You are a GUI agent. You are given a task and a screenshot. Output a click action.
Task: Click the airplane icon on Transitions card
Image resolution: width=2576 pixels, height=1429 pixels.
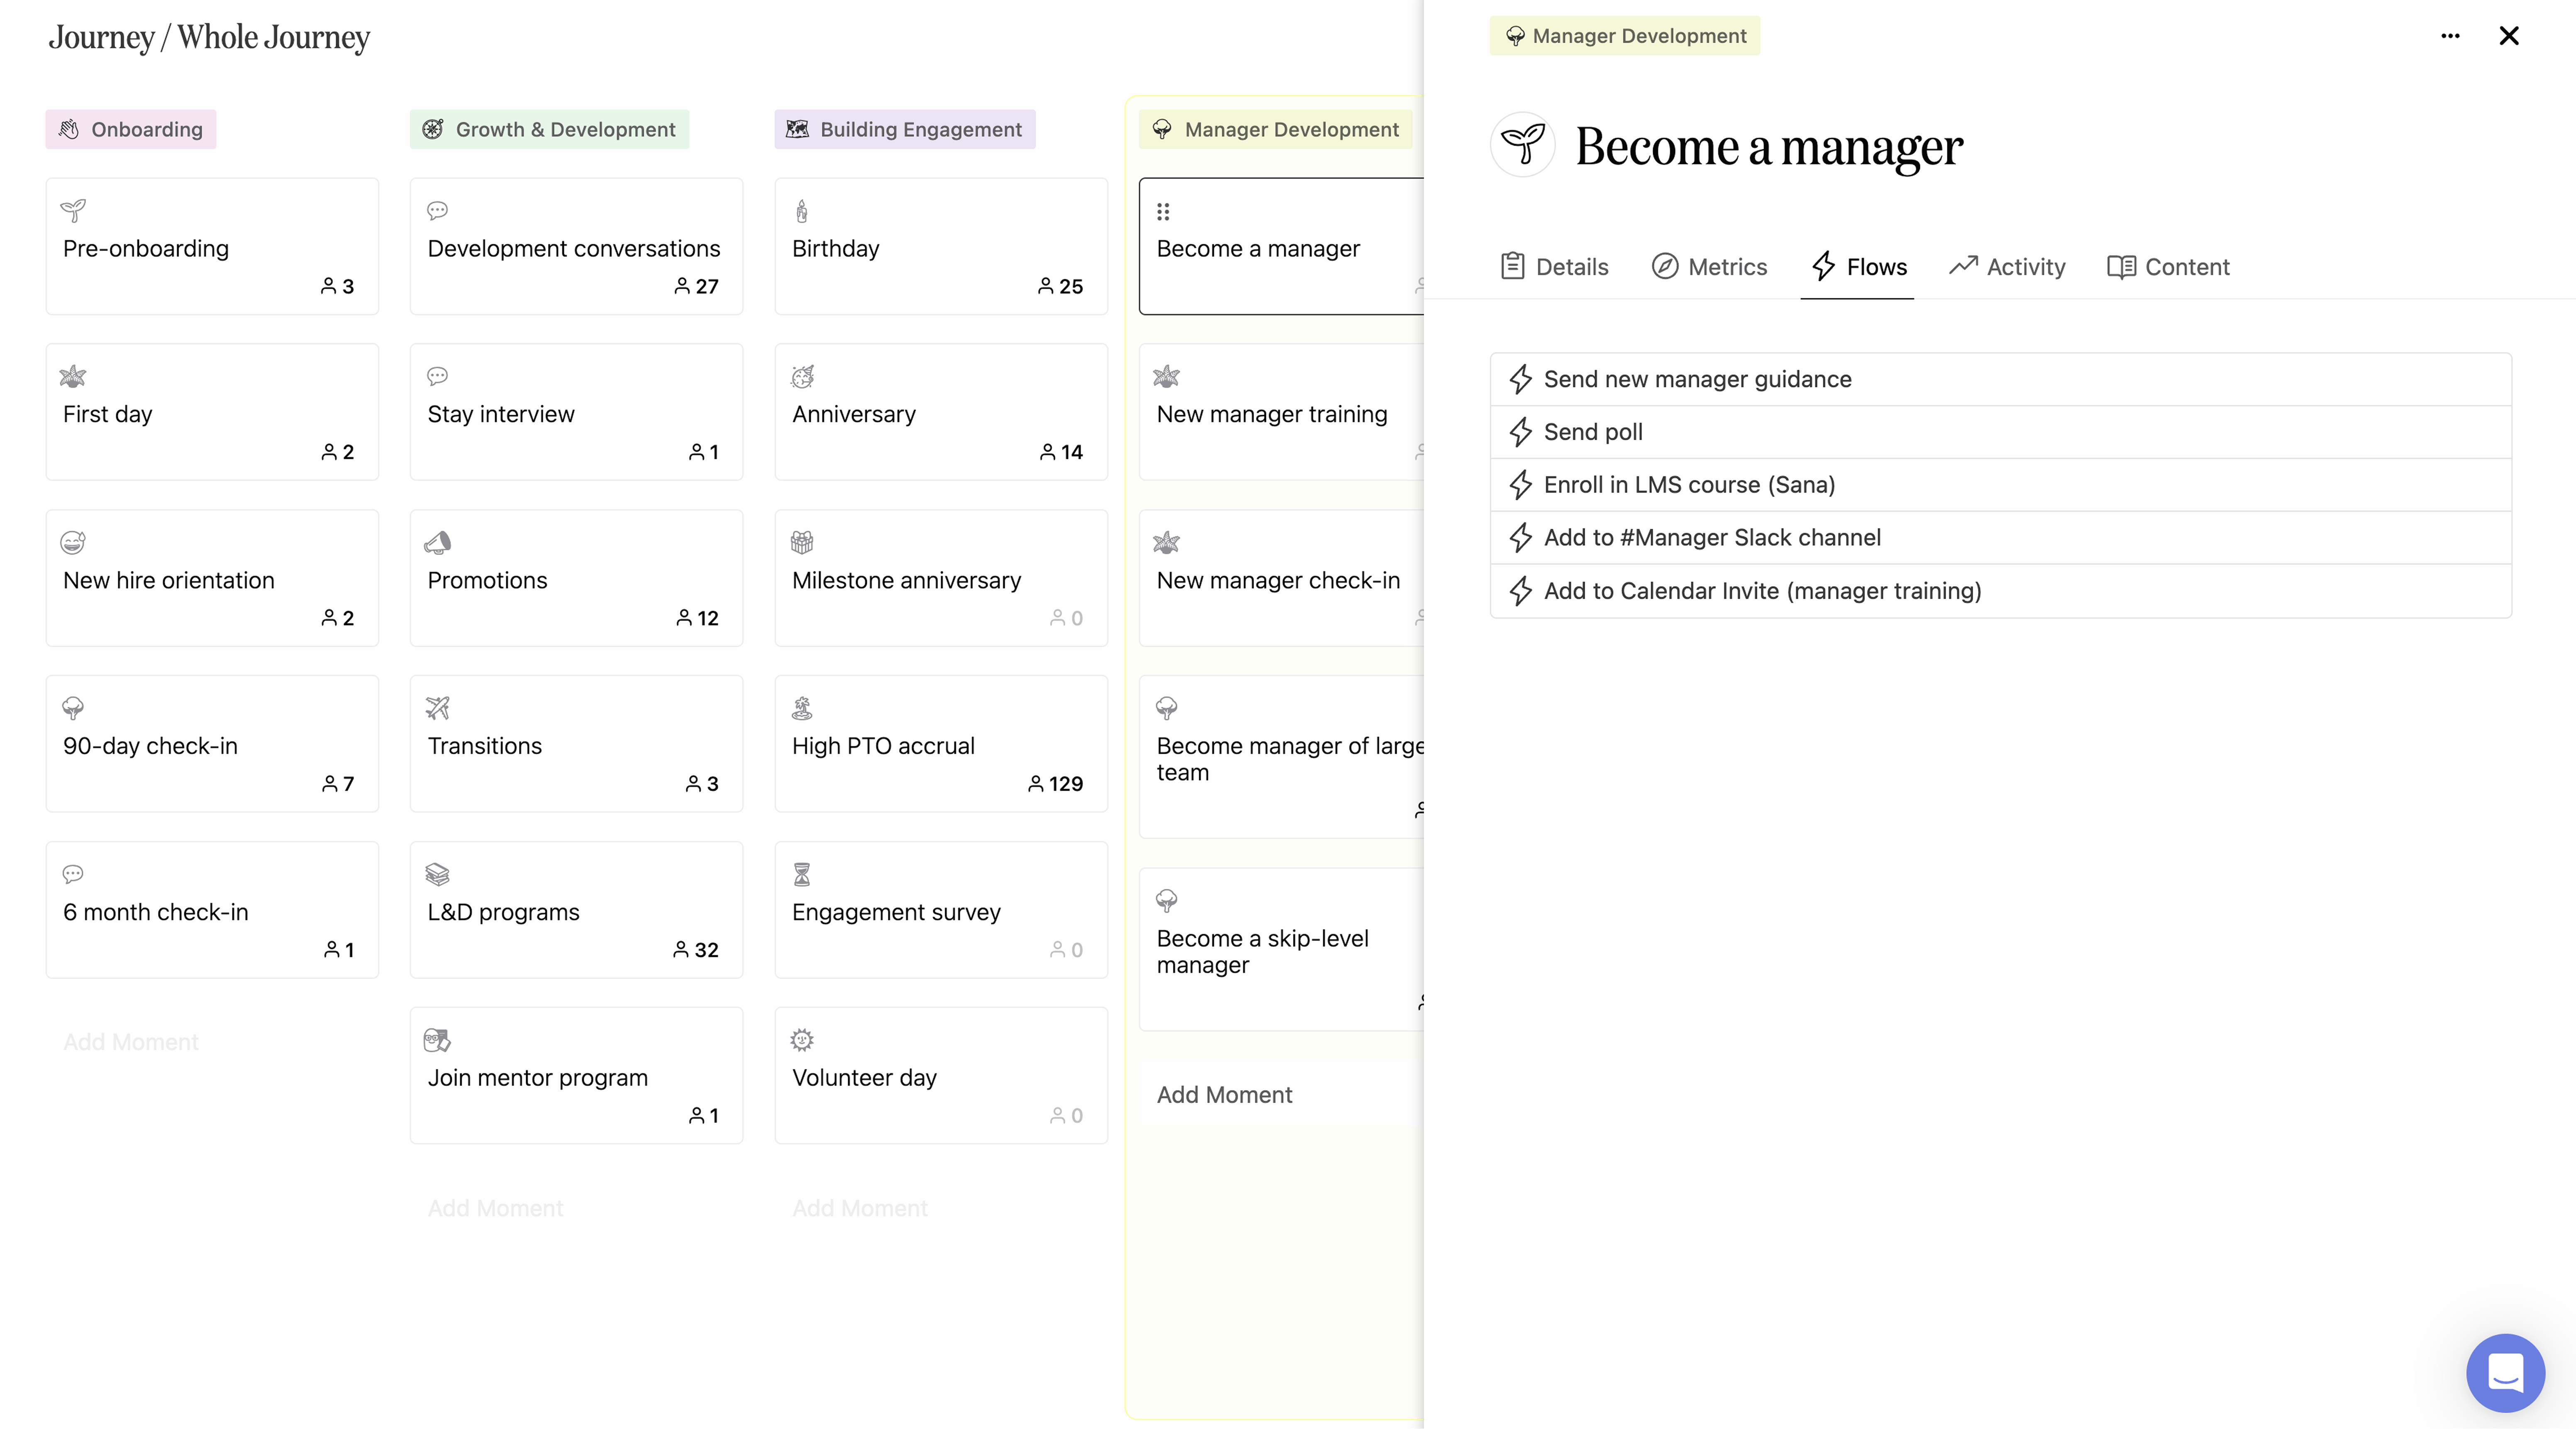(x=437, y=708)
